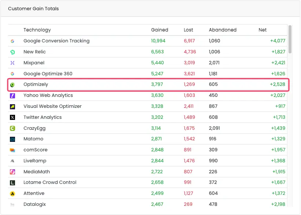Open the Matomo technology link
Image resolution: width=301 pixels, height=215 pixels.
point(33,139)
